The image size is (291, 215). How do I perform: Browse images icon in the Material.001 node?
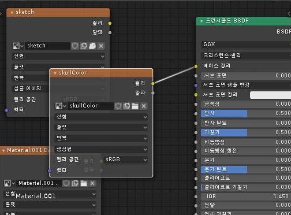[x=9, y=183]
